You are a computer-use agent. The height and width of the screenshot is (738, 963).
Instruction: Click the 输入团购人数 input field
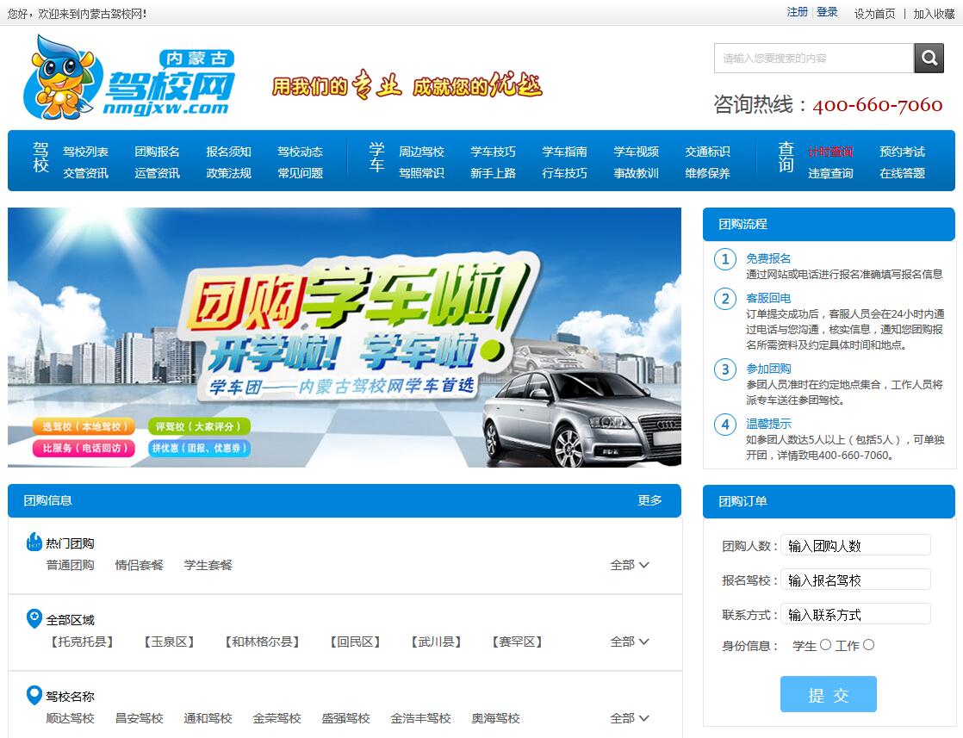tap(855, 545)
